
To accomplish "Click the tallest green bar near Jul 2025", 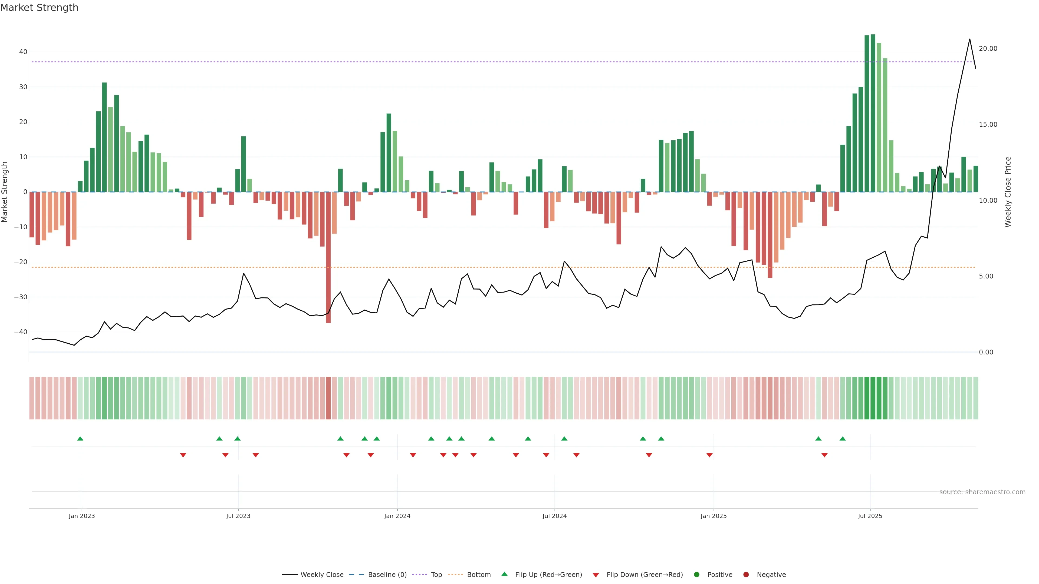I will [873, 113].
